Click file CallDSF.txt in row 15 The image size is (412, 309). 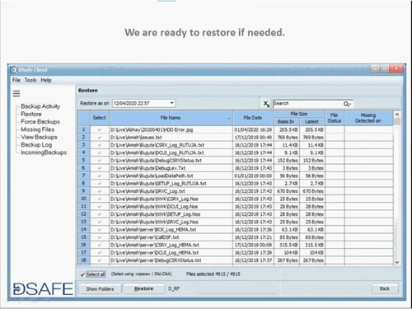(x=145, y=237)
